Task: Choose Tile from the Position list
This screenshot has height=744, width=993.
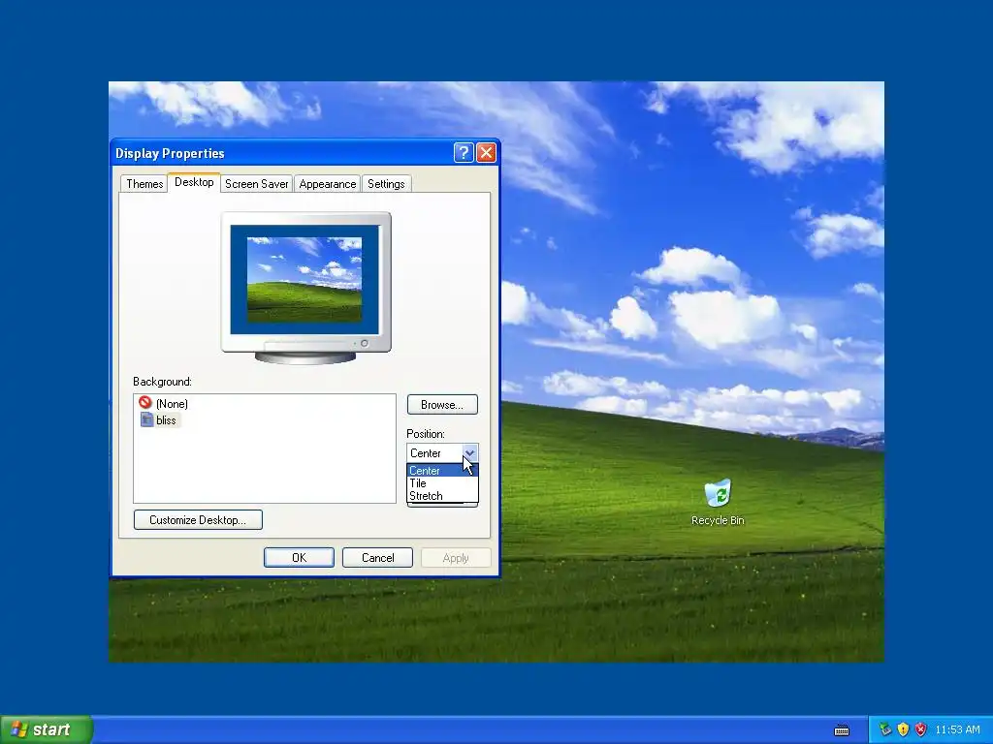Action: (442, 483)
